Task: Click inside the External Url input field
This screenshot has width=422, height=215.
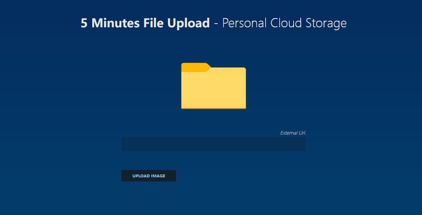Action: (x=213, y=144)
